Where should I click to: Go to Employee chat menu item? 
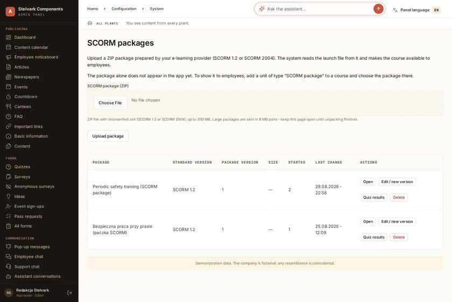(39, 256)
